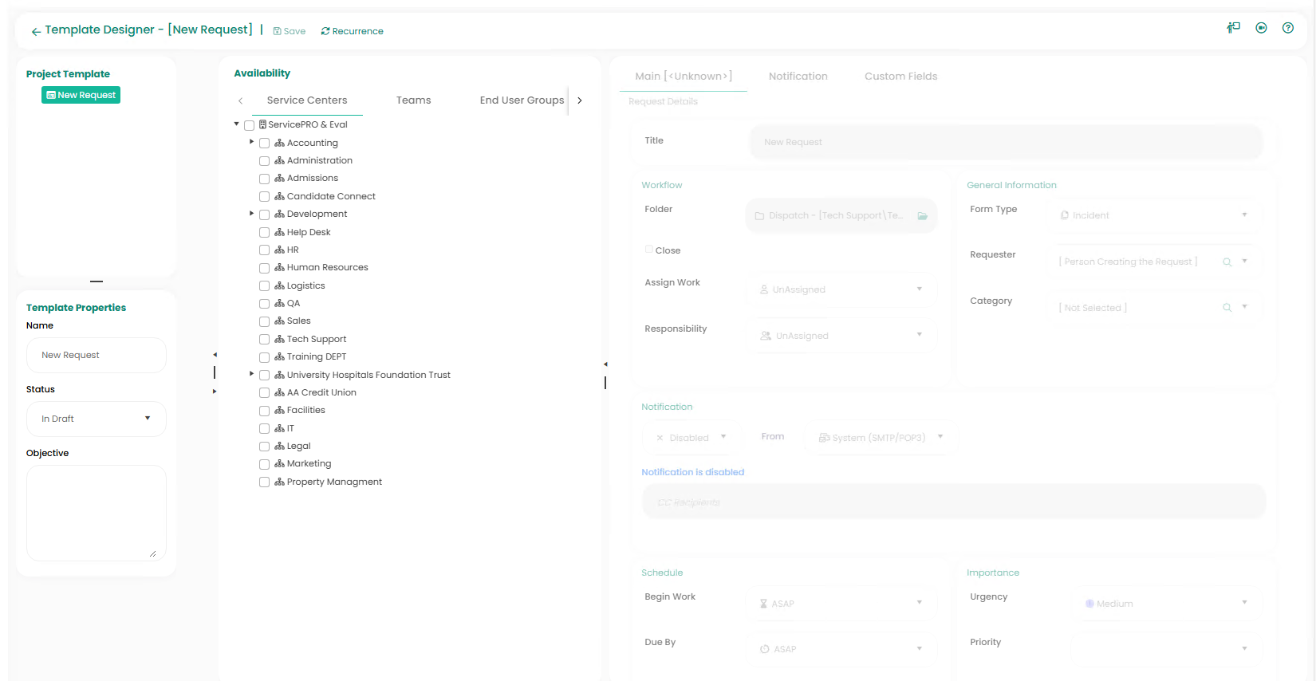Open the Custom Fields tab
The height and width of the screenshot is (681, 1316).
point(900,77)
